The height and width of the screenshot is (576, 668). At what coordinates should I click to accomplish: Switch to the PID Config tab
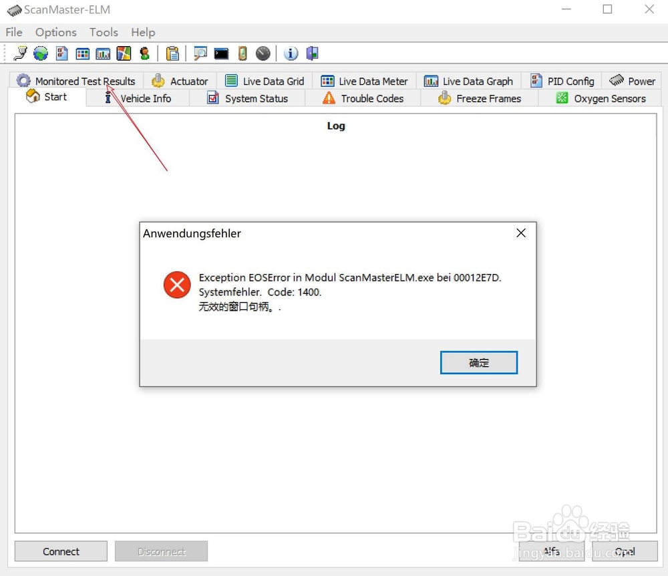tap(562, 81)
